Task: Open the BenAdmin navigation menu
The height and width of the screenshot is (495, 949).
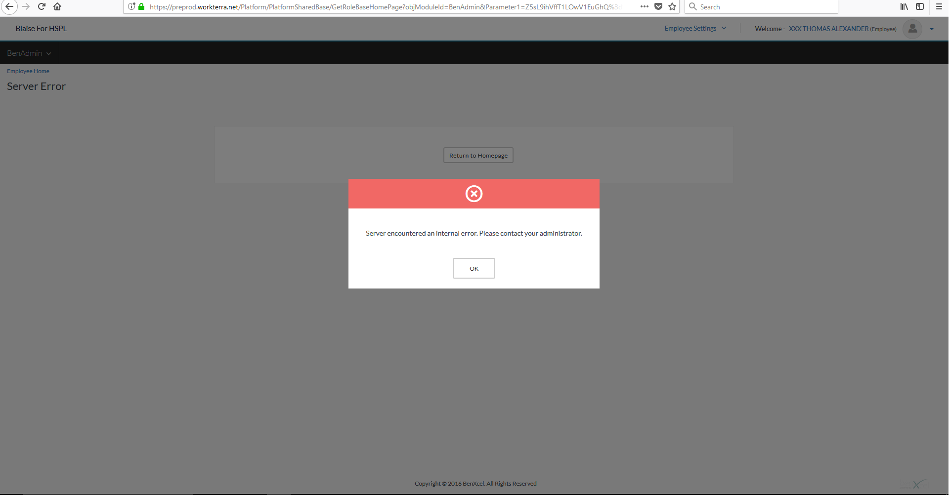Action: coord(29,53)
